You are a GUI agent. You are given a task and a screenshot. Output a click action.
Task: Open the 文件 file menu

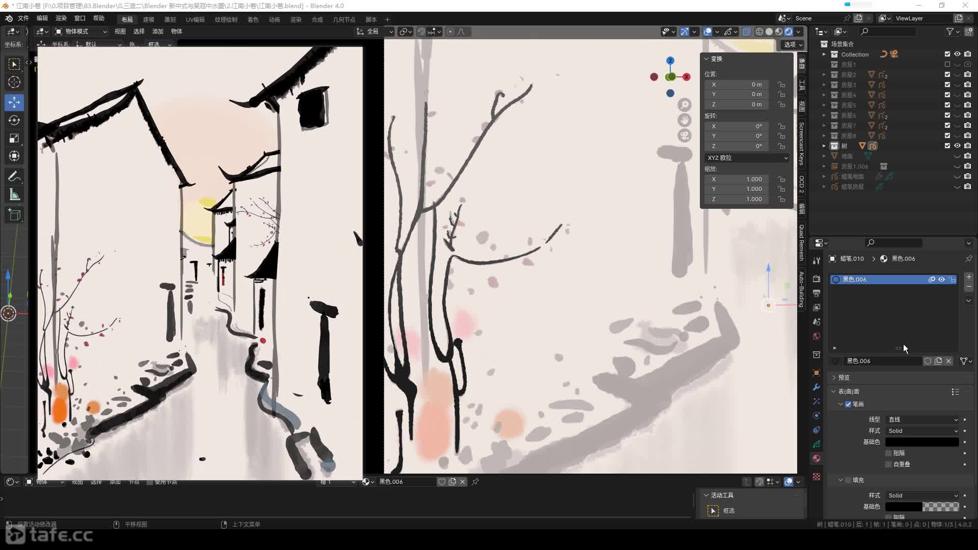[23, 18]
